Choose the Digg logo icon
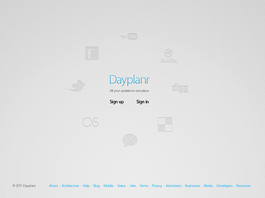 click(x=180, y=88)
